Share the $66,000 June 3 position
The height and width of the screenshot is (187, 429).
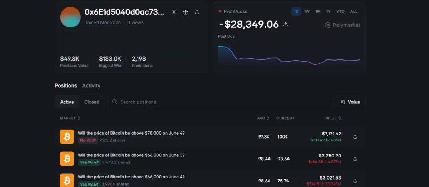click(355, 159)
